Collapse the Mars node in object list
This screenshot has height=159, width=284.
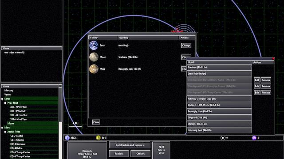pyautogui.click(x=2, y=128)
